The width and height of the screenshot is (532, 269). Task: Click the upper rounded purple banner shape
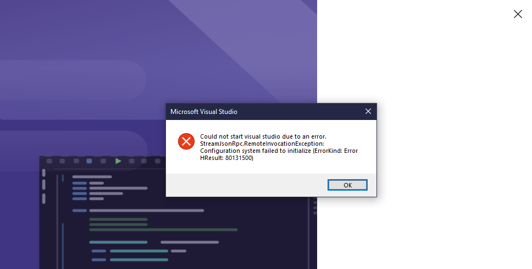click(x=73, y=90)
